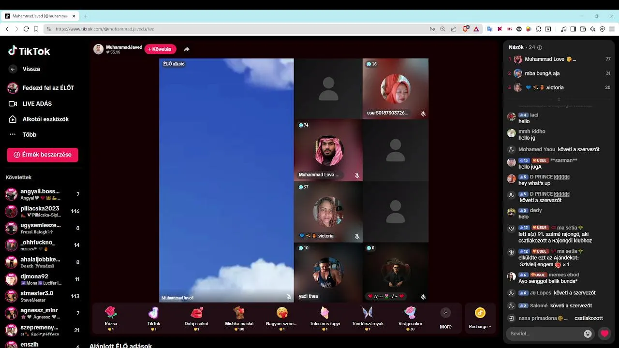Open followed account szepremeny...
The width and height of the screenshot is (619, 348).
coord(43,330)
